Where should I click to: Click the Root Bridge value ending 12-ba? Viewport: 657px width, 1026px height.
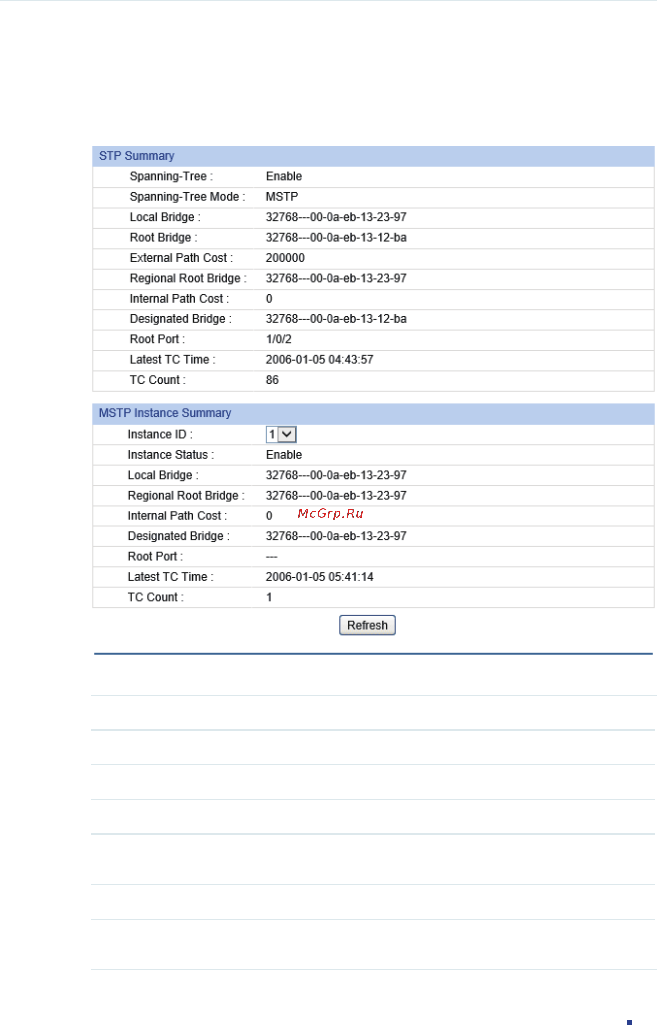pyautogui.click(x=336, y=238)
